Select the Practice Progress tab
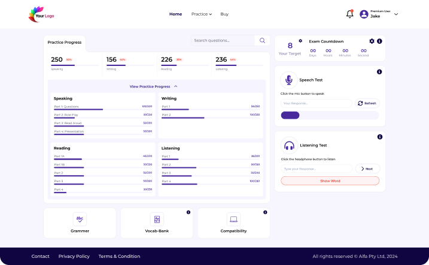 64,43
